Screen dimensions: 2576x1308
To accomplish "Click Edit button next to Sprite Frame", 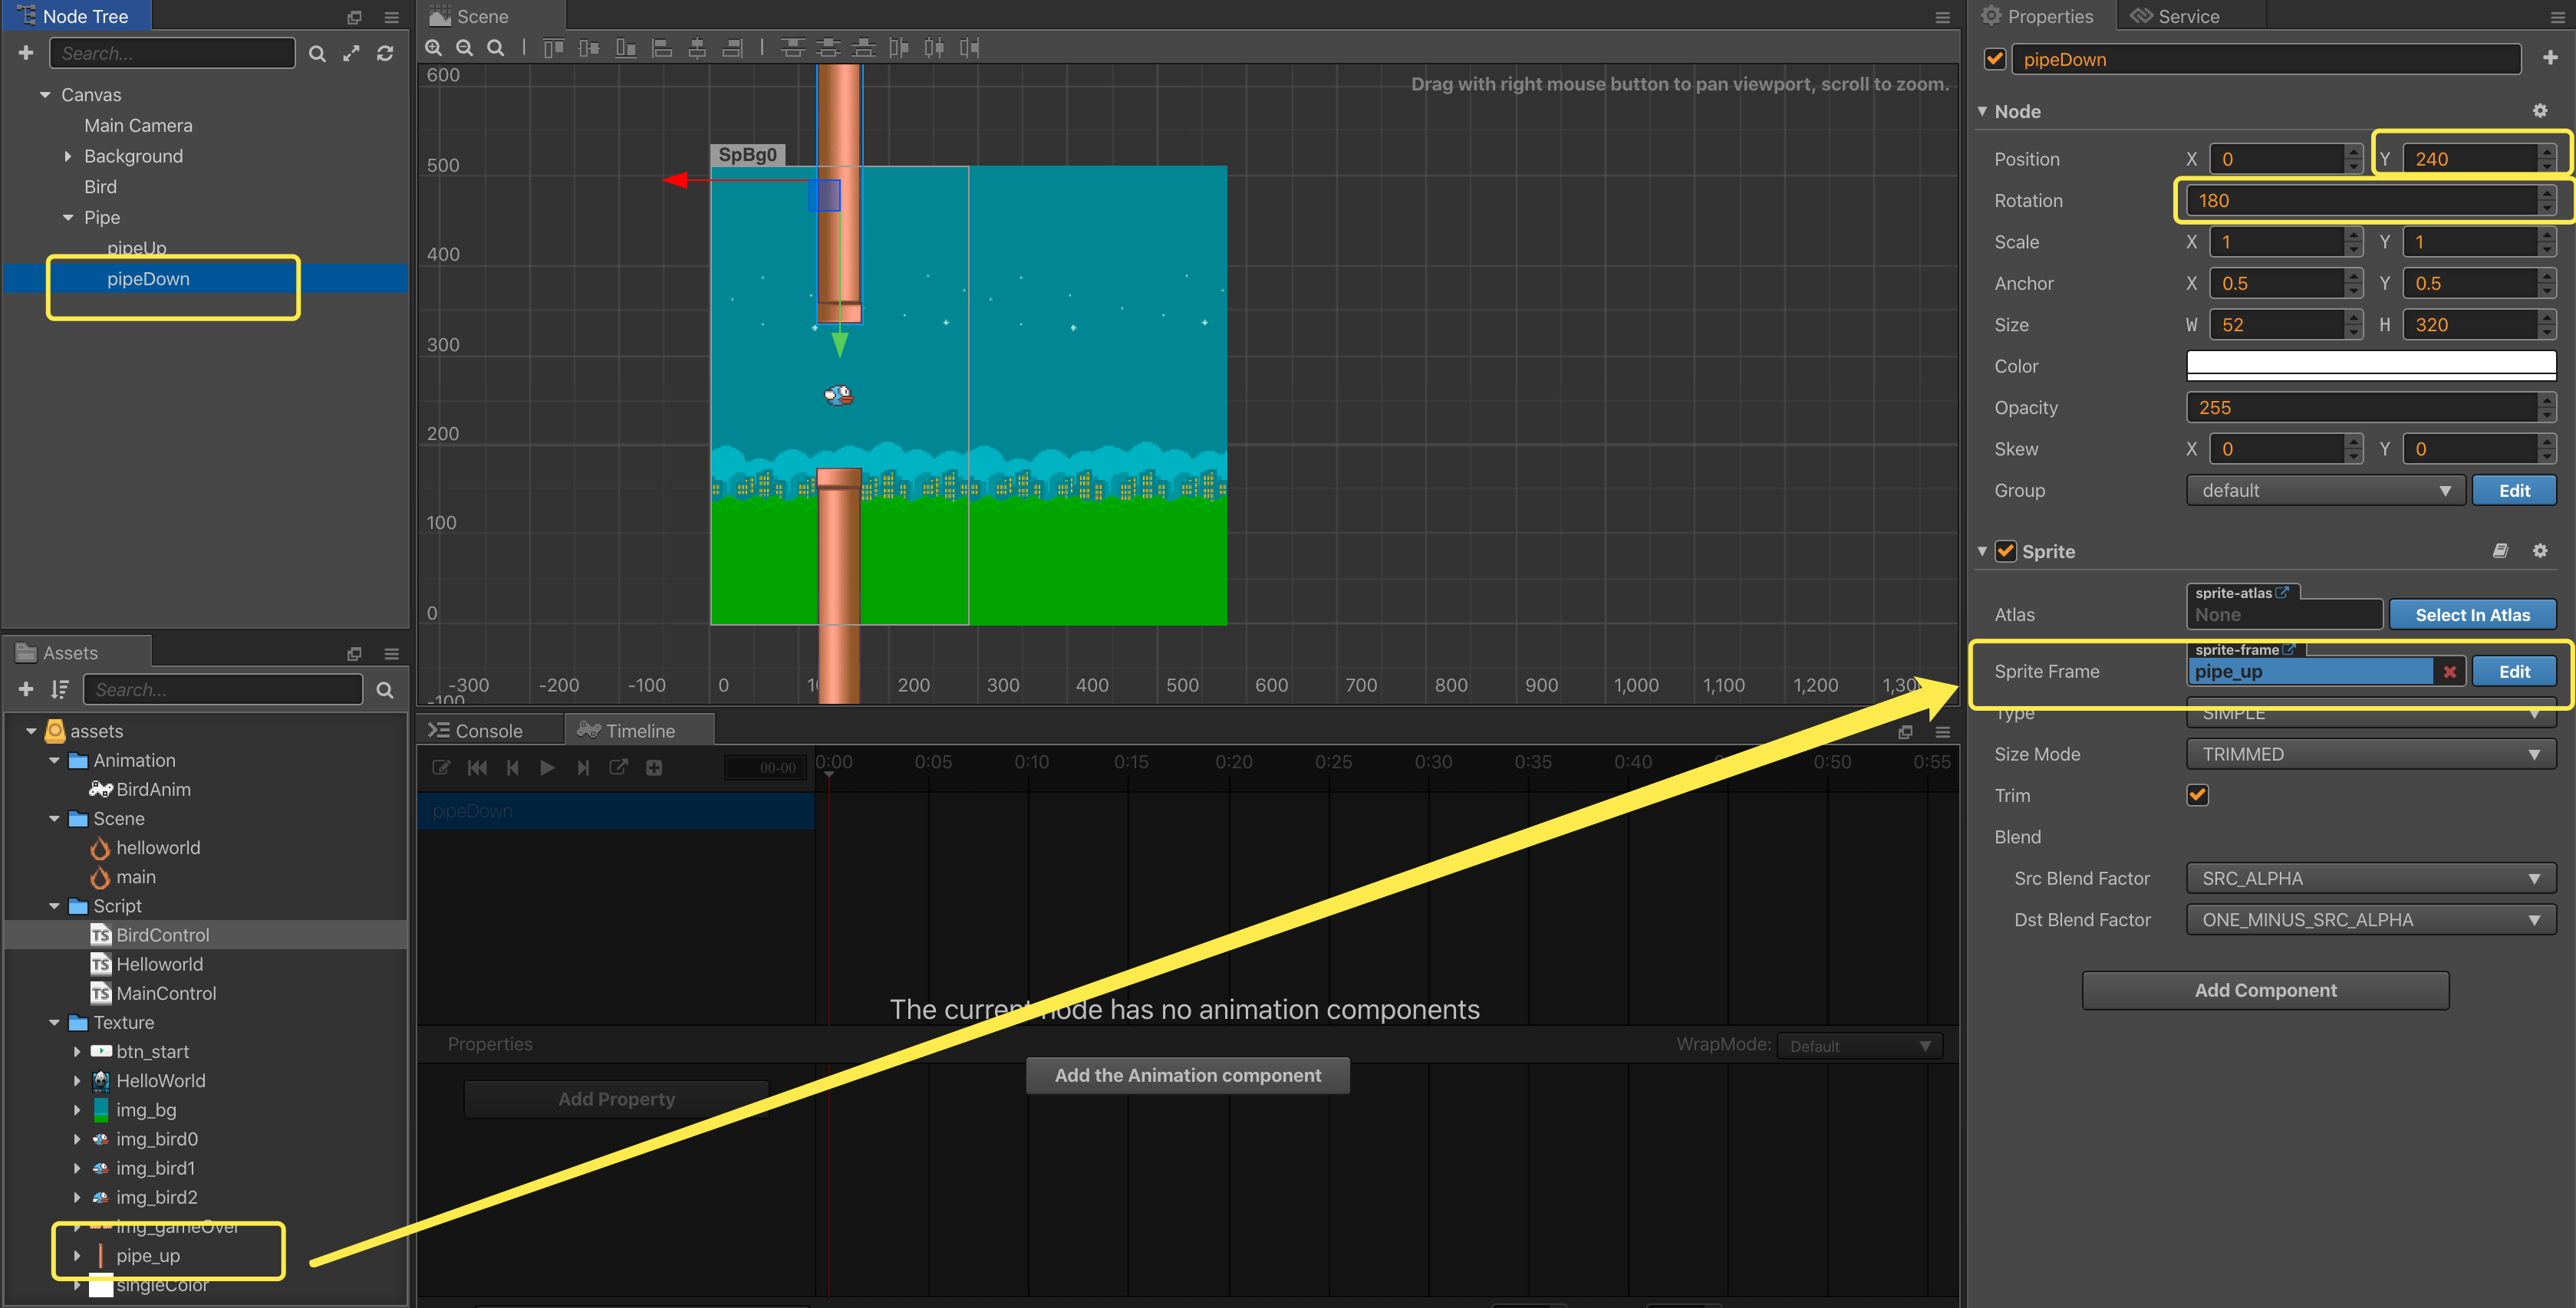I will [2514, 672].
